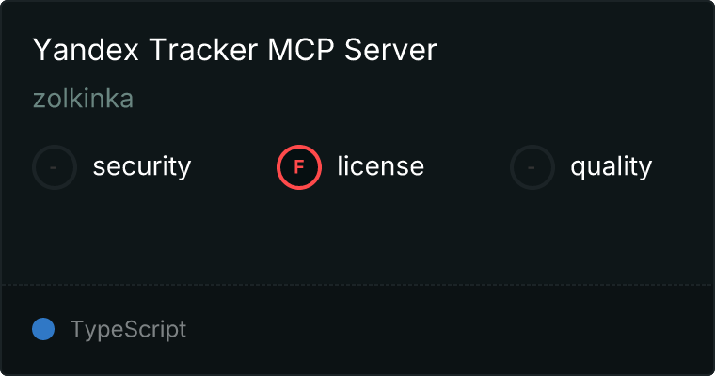
Task: Click the dash inside the quality badge
Action: pos(532,167)
